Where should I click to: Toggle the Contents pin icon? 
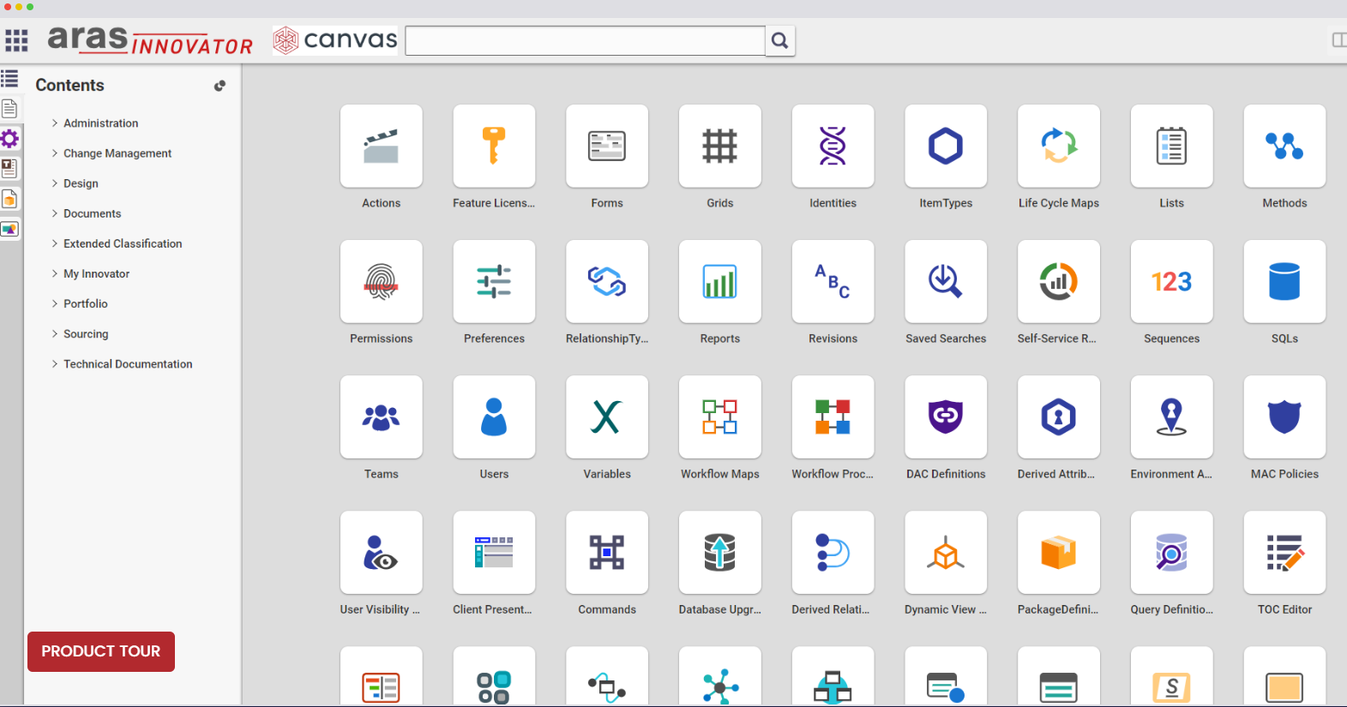pyautogui.click(x=219, y=86)
